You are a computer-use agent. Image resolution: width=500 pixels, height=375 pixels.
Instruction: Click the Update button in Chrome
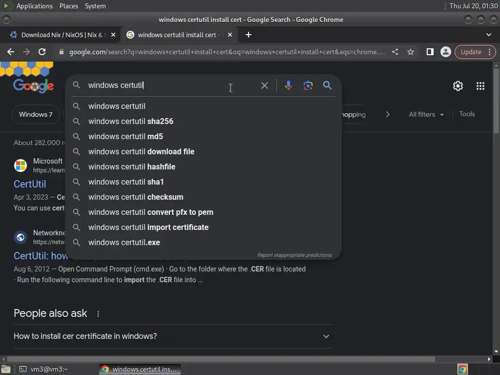pos(471,52)
